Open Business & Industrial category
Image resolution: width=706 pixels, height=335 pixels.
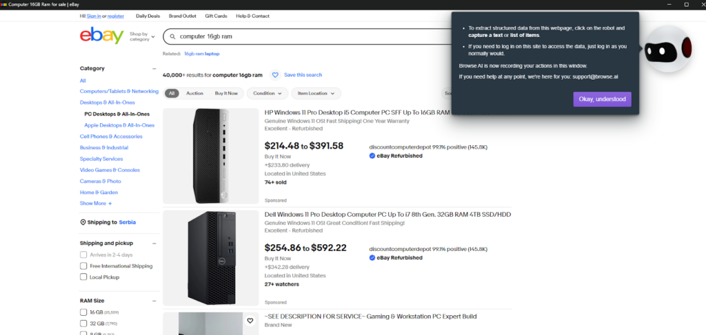104,148
